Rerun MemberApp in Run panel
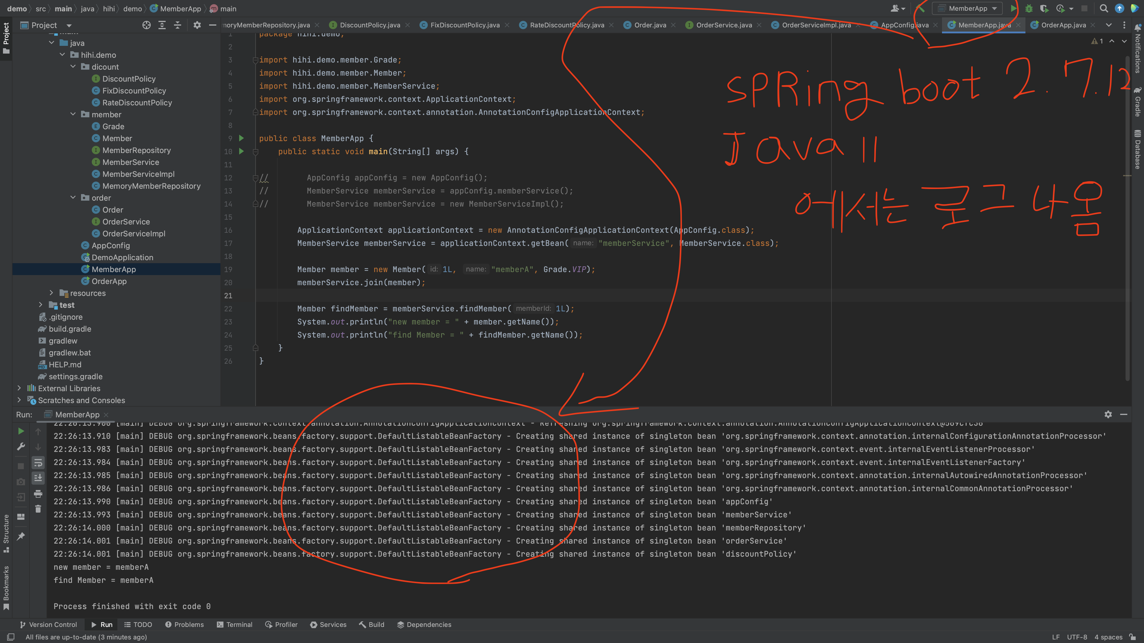 click(21, 431)
